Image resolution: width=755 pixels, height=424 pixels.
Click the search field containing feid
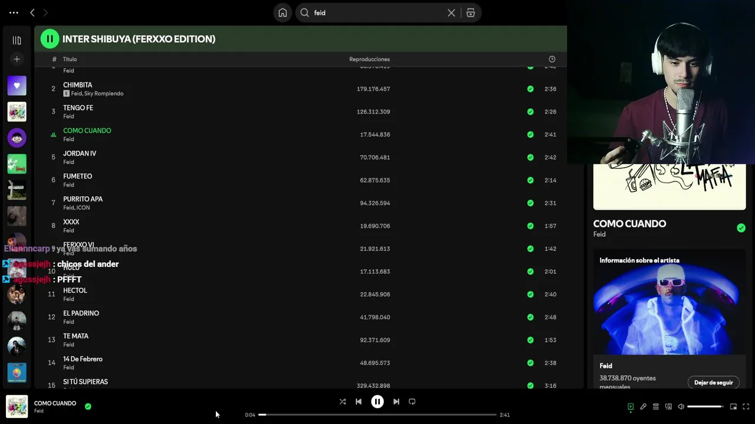click(x=377, y=13)
